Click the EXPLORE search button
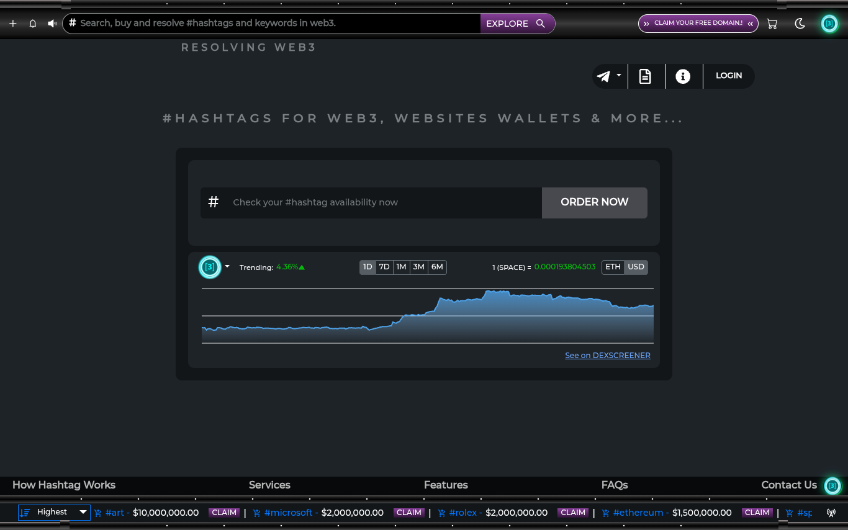This screenshot has width=848, height=530. (516, 24)
